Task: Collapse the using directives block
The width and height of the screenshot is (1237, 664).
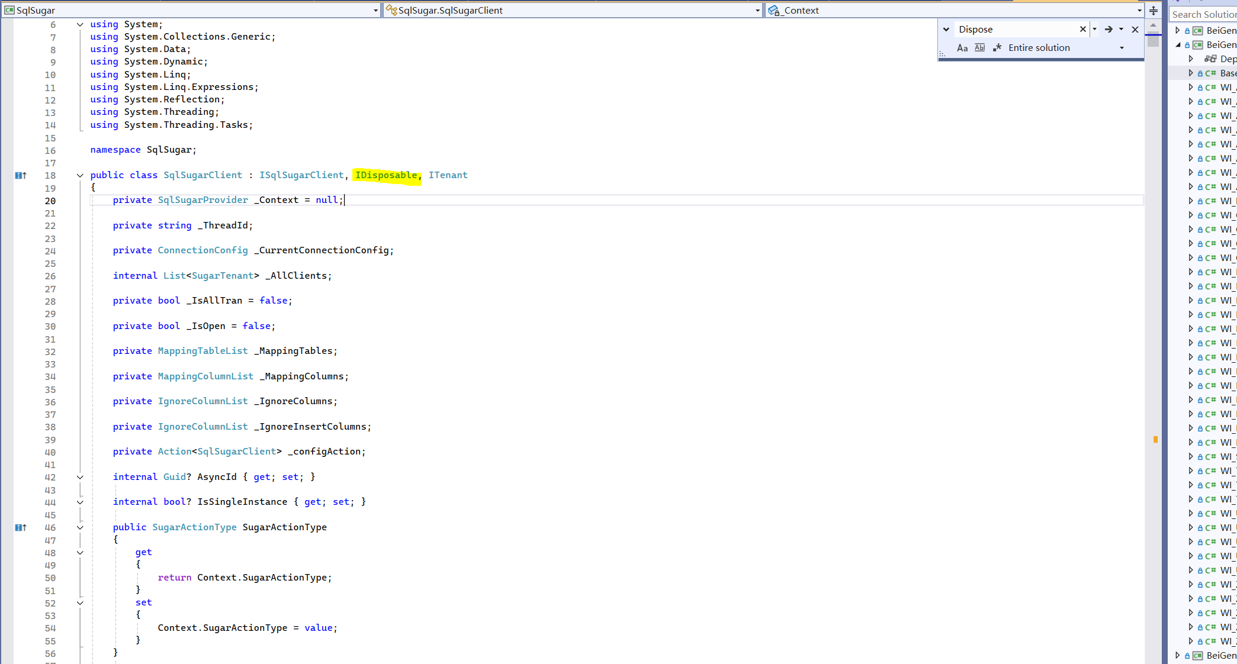Action: tap(80, 24)
